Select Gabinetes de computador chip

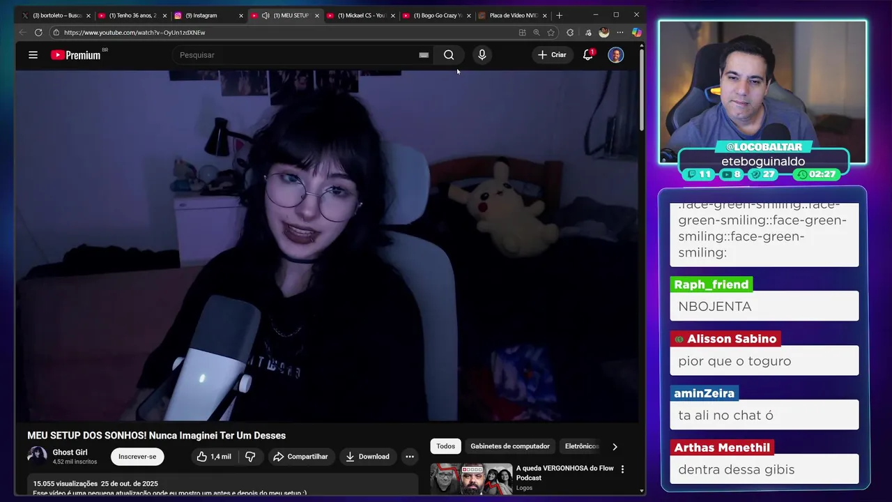[x=510, y=446]
